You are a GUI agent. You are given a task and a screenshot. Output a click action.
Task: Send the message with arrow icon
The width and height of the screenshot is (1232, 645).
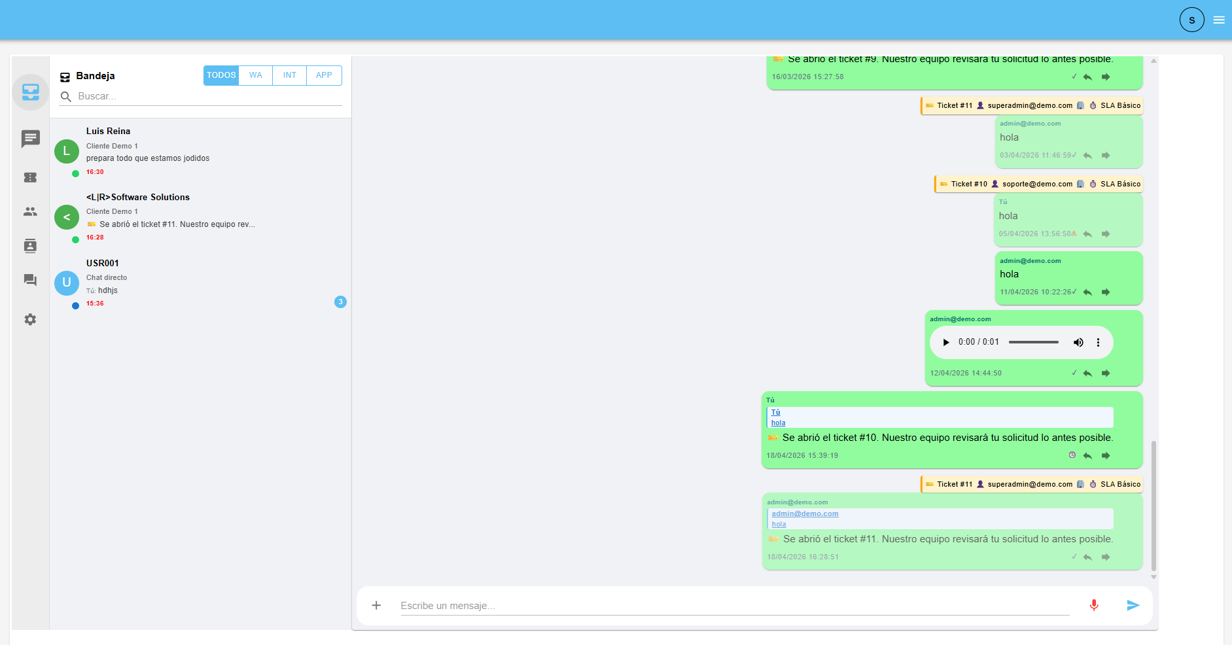click(1133, 605)
